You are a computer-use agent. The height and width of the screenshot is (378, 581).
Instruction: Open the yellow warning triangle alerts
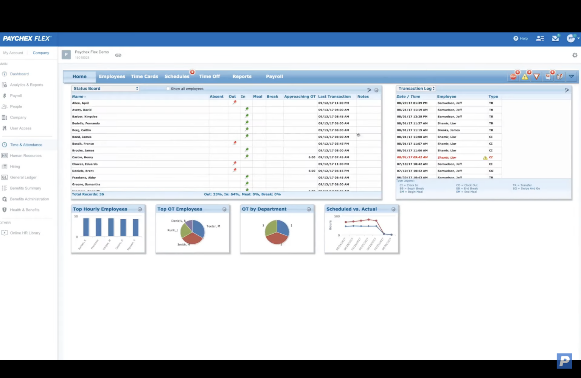[x=525, y=77]
